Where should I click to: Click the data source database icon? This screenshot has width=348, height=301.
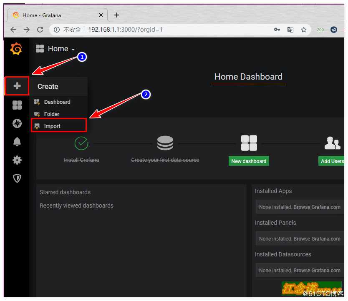click(165, 143)
